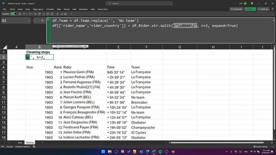Click the 'Brennabor' team cell
This screenshot has height=155, width=276.
147,102
